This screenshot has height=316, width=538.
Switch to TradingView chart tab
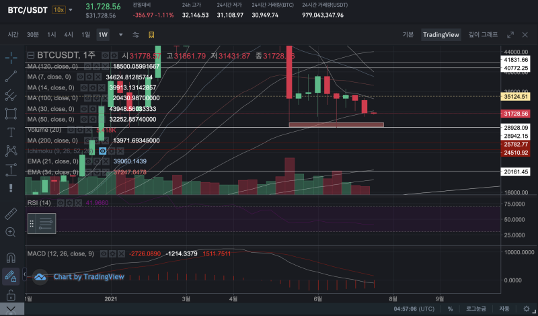(x=441, y=35)
